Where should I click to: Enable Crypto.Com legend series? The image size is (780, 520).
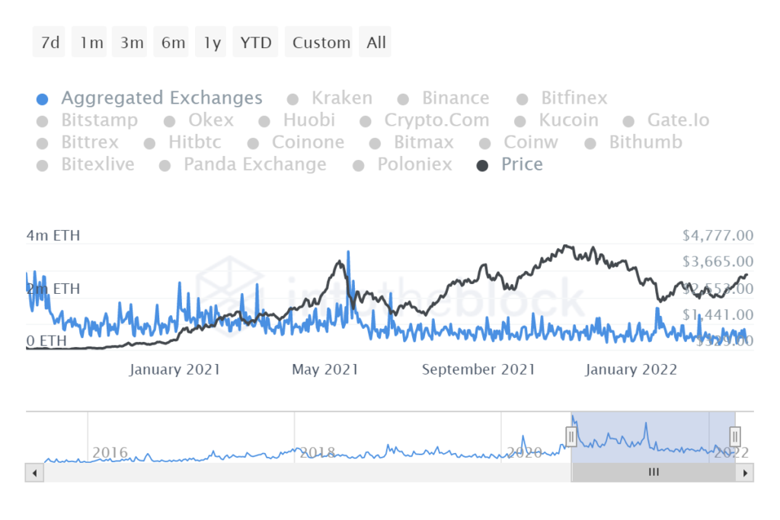click(x=425, y=120)
